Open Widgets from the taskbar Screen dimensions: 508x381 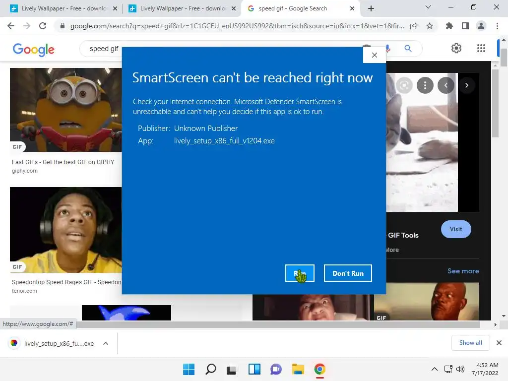coord(254,369)
